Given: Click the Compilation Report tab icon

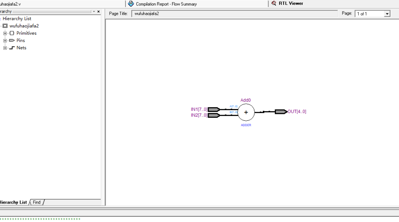Looking at the screenshot, I should pos(131,4).
